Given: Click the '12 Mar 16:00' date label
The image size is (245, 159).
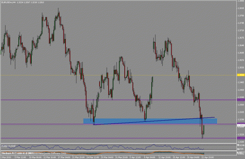Looking at the screenshot, I should (50, 157).
